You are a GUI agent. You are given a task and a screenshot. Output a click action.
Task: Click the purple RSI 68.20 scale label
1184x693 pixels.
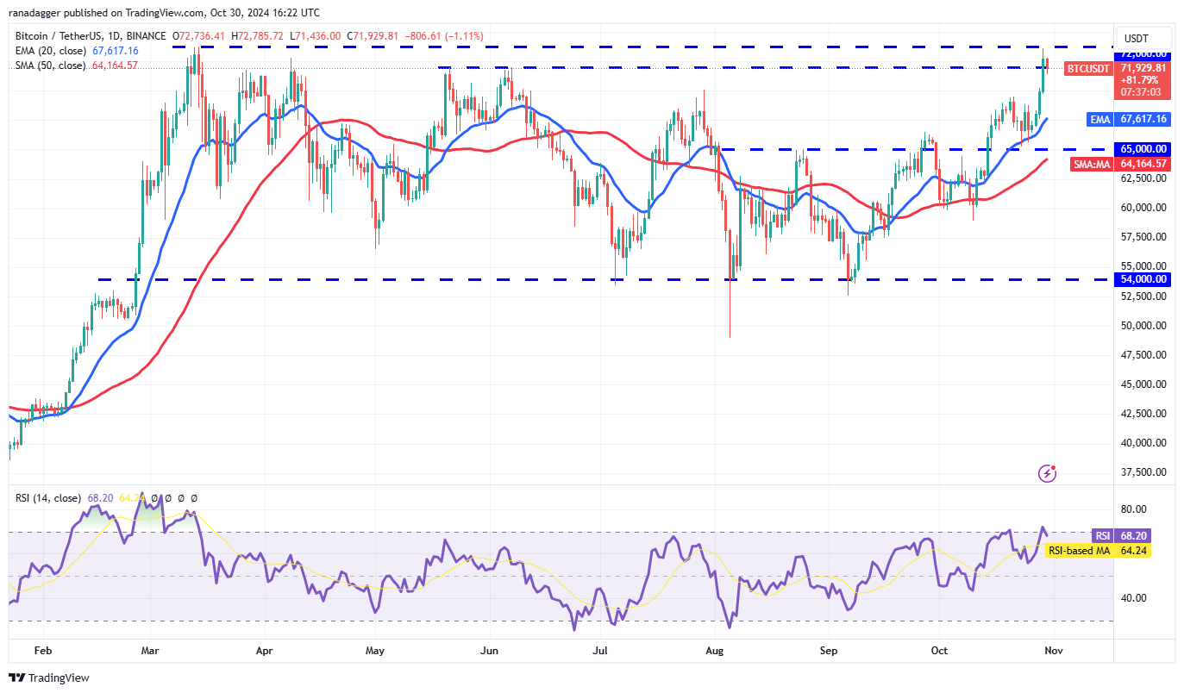pos(1119,536)
